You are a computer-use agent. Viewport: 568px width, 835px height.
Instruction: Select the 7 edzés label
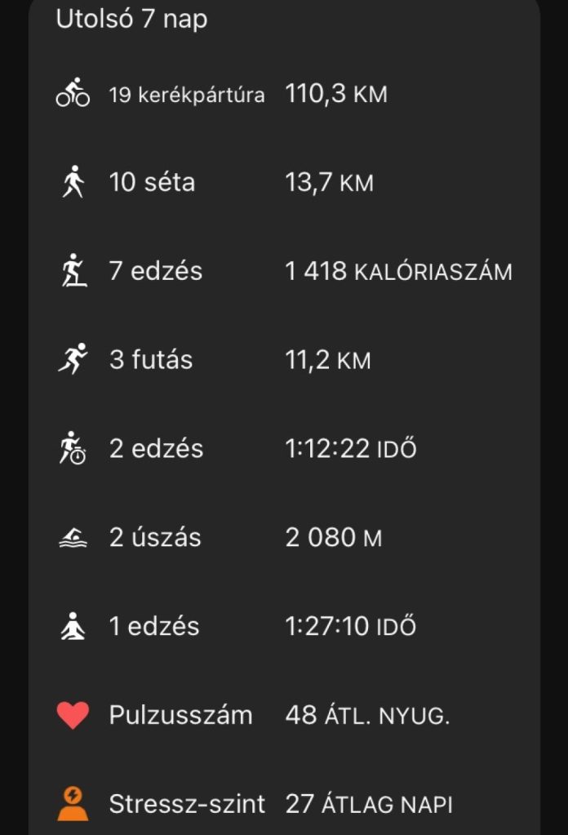click(x=156, y=271)
